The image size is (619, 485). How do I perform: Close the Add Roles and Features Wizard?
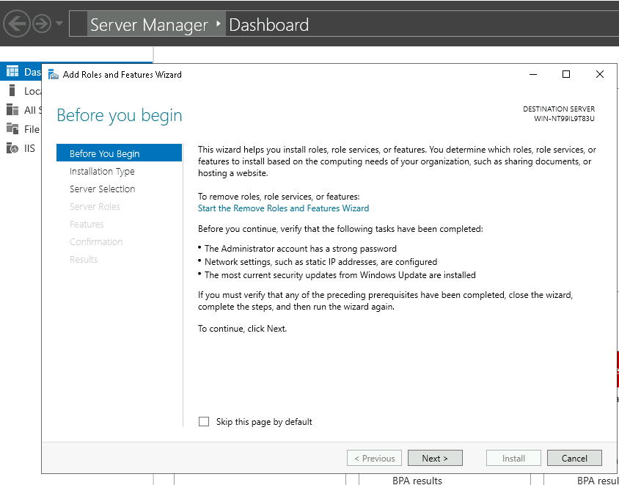(600, 74)
